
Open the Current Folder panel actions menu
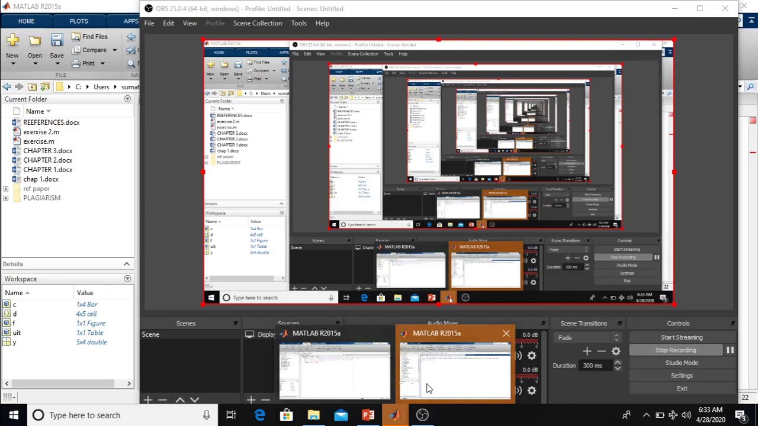[127, 99]
